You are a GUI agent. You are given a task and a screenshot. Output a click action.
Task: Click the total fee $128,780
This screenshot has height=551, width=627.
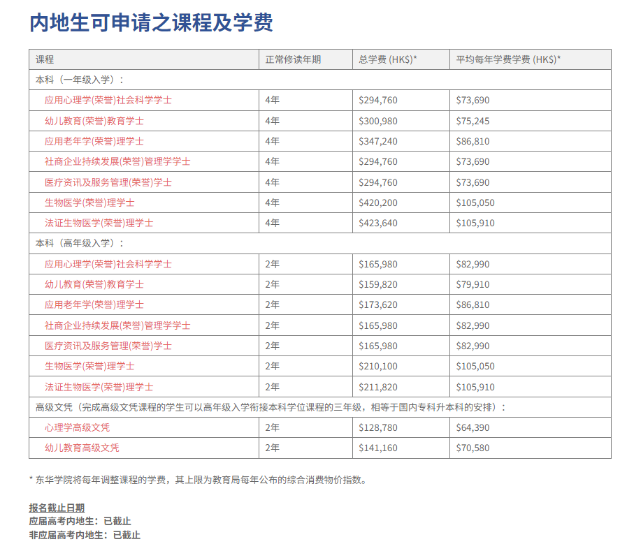click(x=378, y=428)
